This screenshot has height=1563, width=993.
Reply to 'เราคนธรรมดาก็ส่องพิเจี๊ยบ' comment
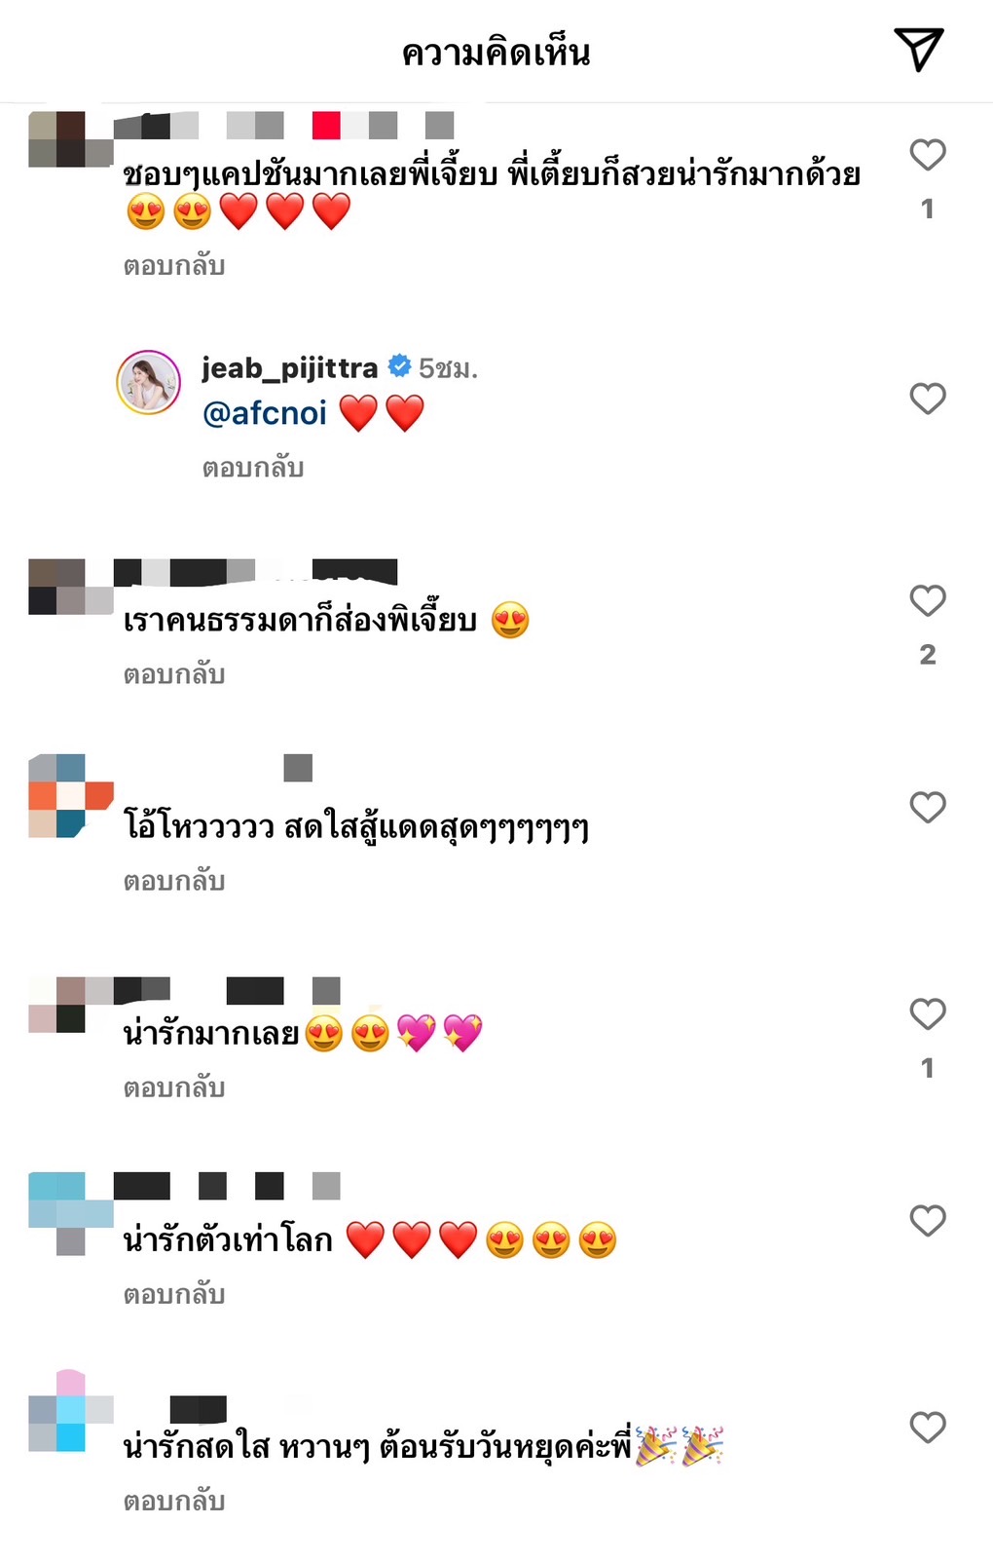coord(174,674)
